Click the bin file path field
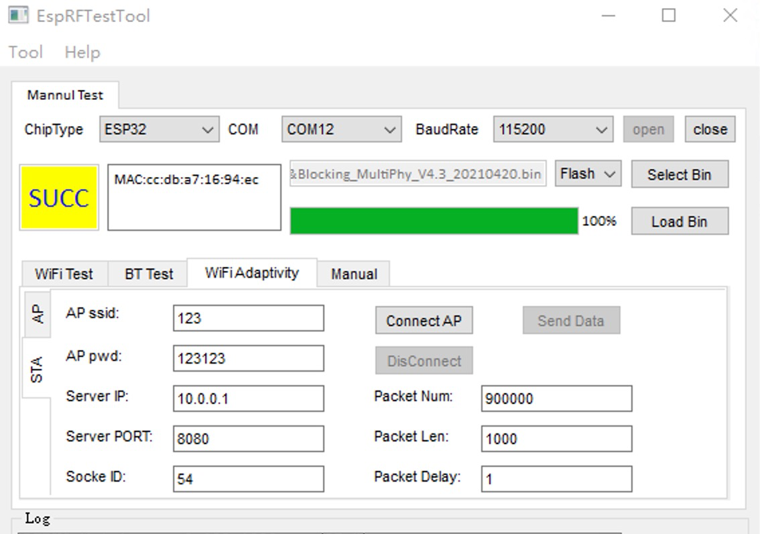Screen dimensions: 760x534 click(x=418, y=174)
